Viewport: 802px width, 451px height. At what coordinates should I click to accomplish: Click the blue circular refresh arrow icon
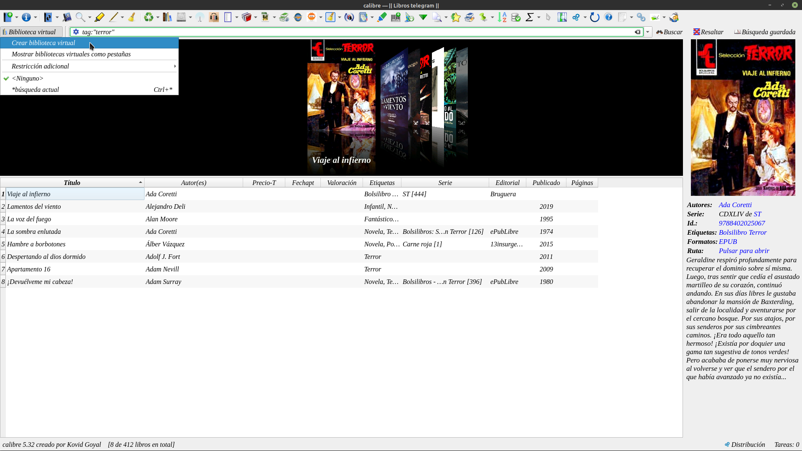coord(594,17)
